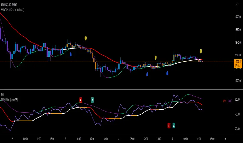Click the red play-arrow signal in RSI pane near 06:00
The width and height of the screenshot is (243, 143).
[x=81, y=100]
